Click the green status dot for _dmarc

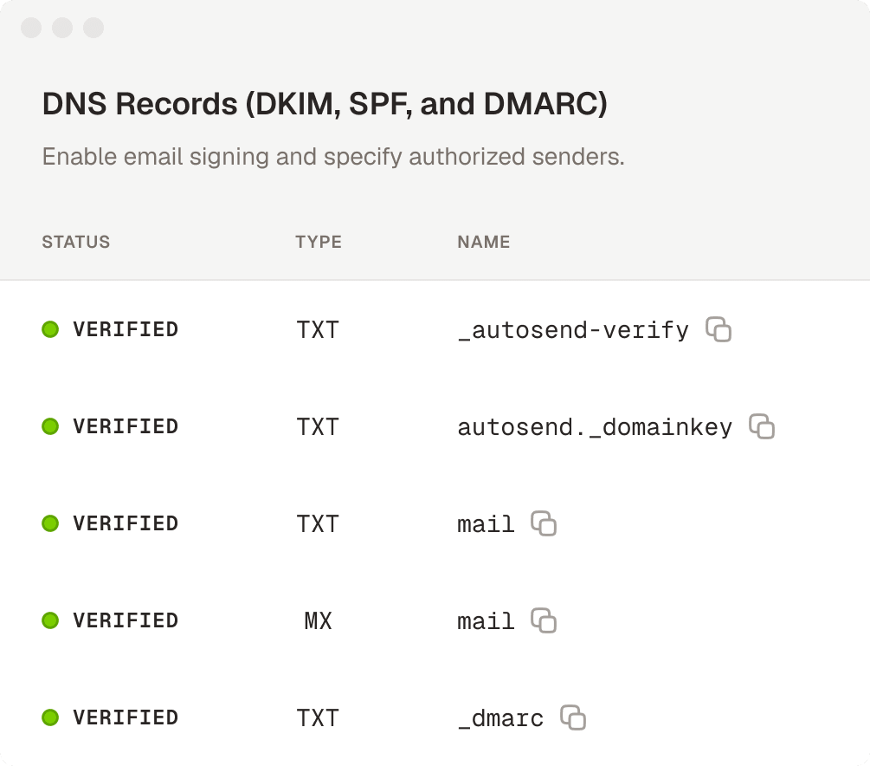click(50, 717)
